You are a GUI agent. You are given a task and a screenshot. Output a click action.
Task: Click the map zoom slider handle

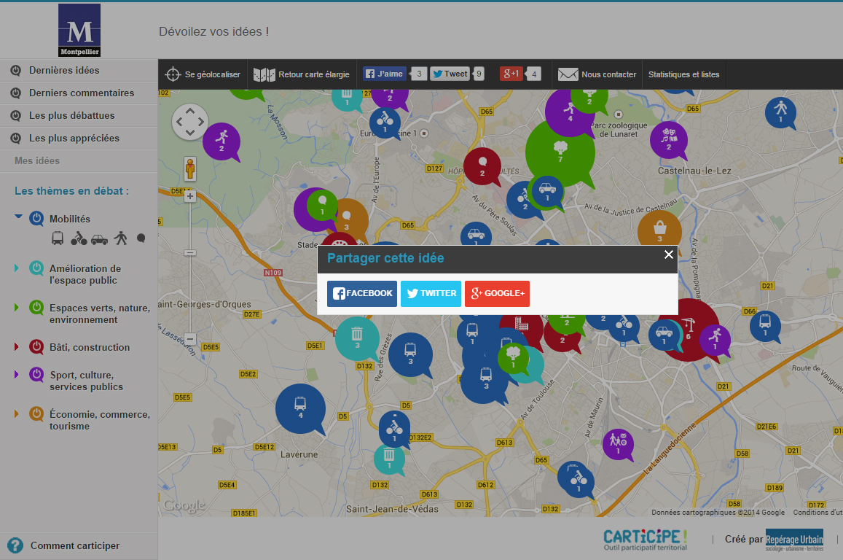click(190, 252)
